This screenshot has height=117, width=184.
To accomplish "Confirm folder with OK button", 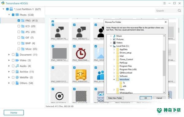I will [146, 98].
